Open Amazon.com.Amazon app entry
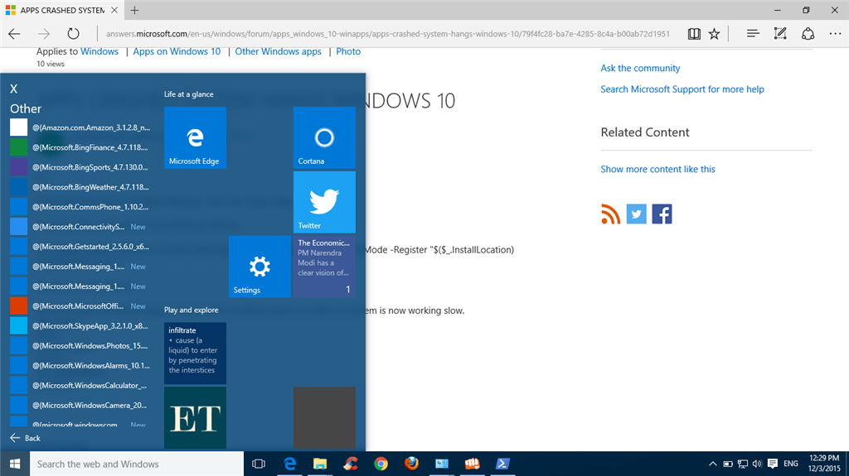 (80, 127)
